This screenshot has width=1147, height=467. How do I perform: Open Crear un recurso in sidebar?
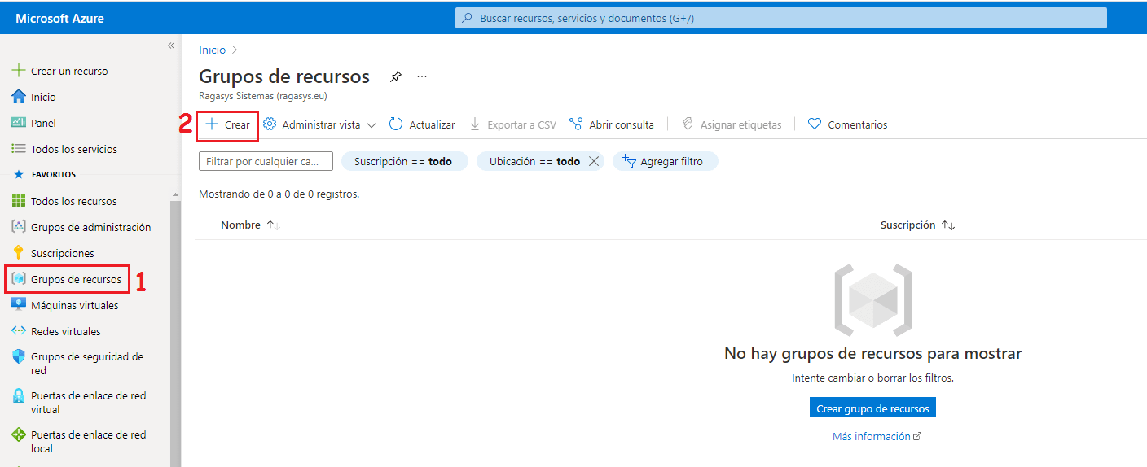[69, 71]
